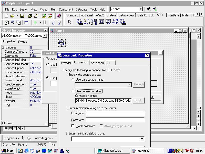Switch to the Provider tab

coord(66,63)
